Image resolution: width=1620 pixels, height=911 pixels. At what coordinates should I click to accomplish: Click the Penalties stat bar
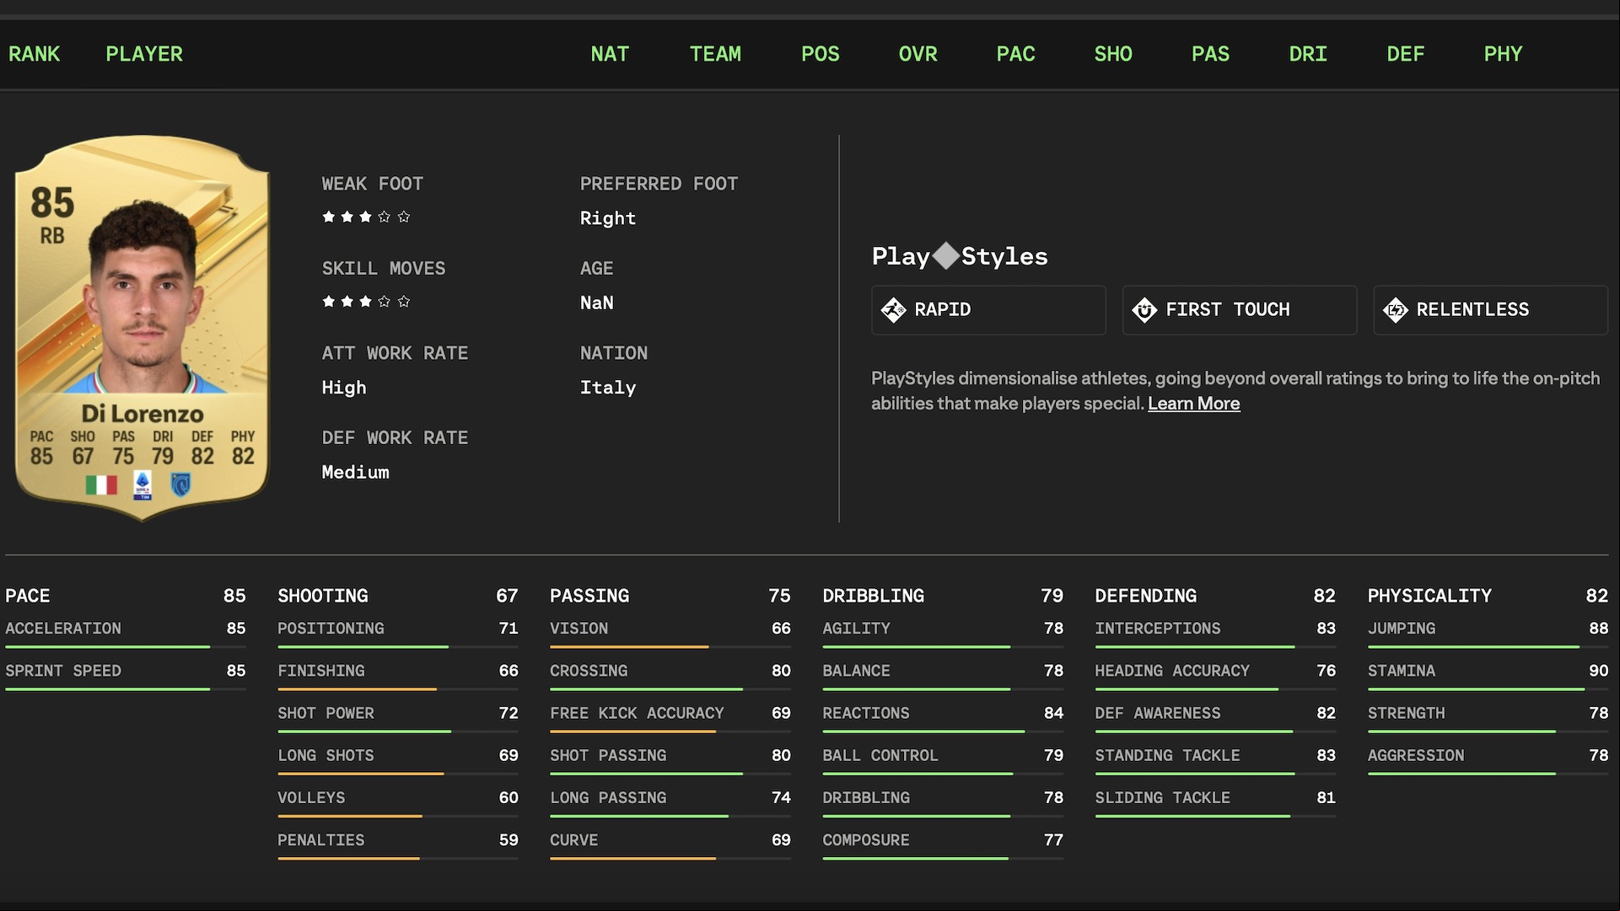tap(398, 859)
